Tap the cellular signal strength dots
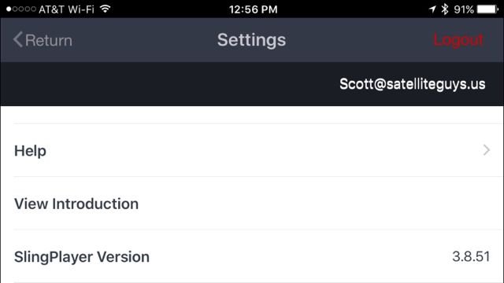This screenshot has width=504, height=283. click(21, 9)
